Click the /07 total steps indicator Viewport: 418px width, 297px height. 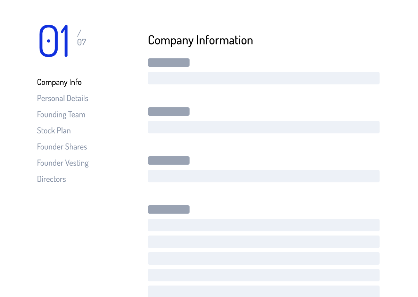(x=82, y=38)
